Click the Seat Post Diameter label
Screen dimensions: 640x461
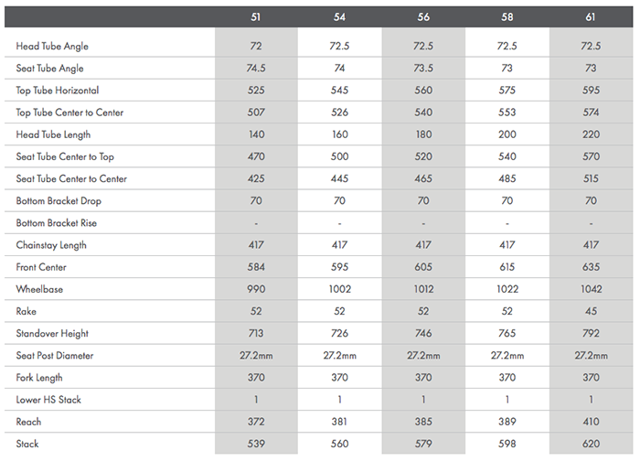55,356
